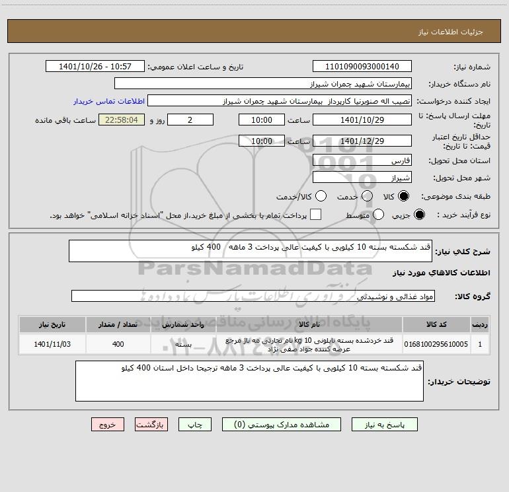Click the ردیف column header
This screenshot has width=509, height=492.
point(480,325)
